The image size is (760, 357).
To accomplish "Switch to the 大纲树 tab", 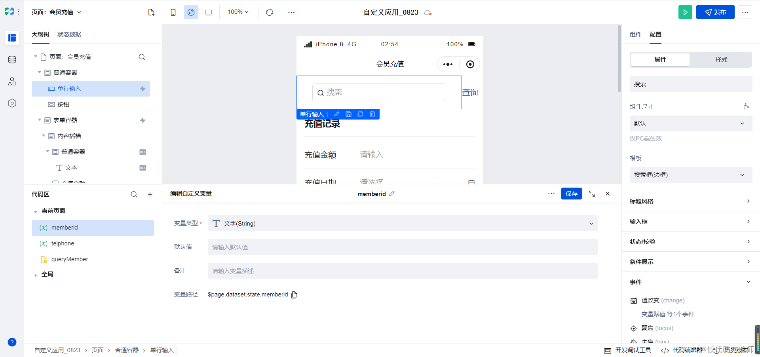I will [40, 34].
